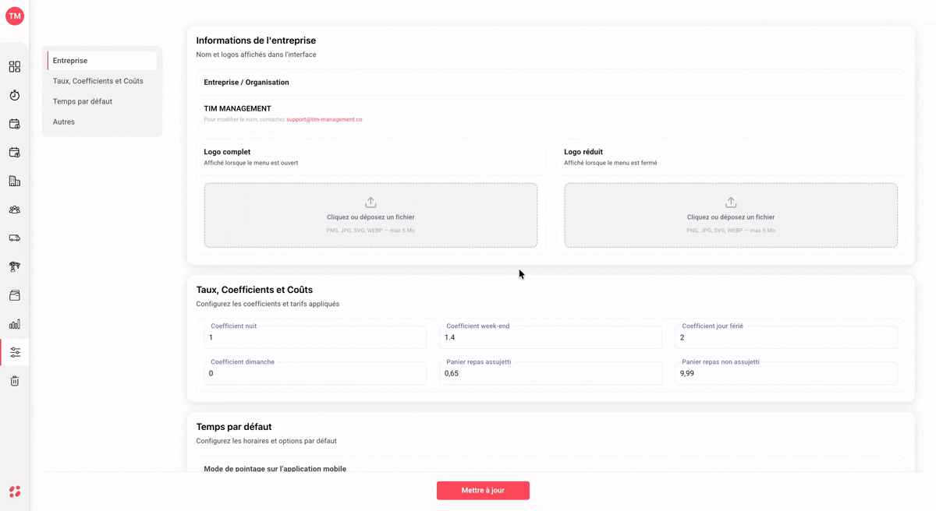Open the people team icon in the sidebar
The image size is (936, 511).
pyautogui.click(x=15, y=210)
